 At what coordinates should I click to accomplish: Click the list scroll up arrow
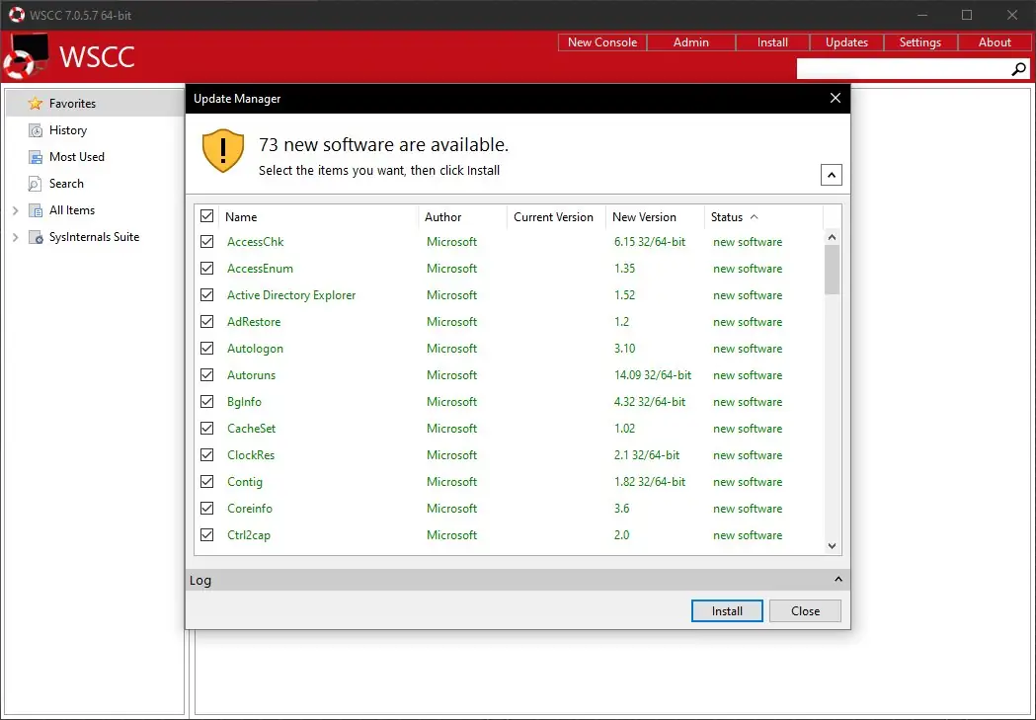point(832,236)
